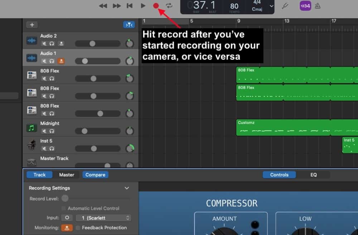
Task: Click the Record Level slider handle
Action: click(65, 198)
